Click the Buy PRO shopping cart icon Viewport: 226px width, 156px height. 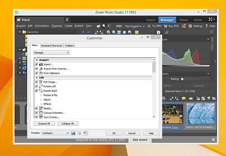166,26
